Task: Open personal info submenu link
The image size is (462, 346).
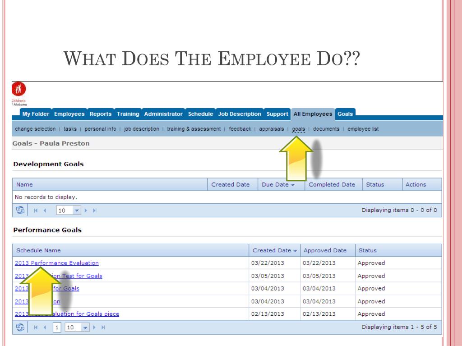Action: click(100, 129)
